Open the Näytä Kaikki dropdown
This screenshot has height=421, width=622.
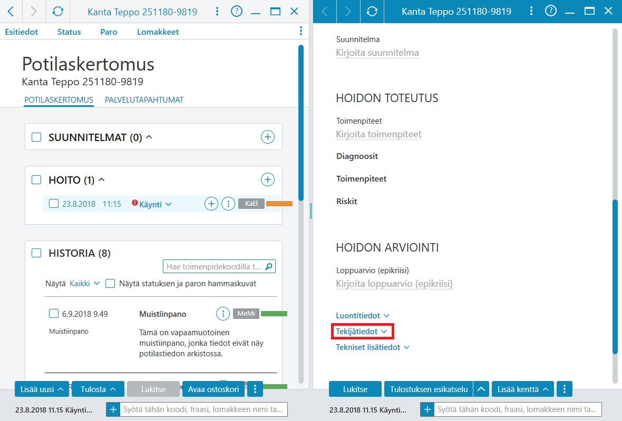tap(84, 284)
